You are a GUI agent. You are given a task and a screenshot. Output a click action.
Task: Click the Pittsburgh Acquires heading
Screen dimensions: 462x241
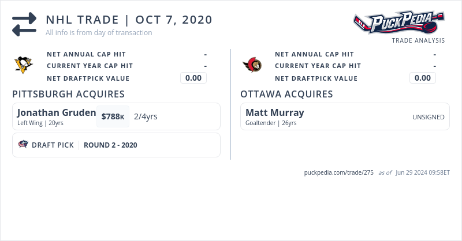point(68,94)
